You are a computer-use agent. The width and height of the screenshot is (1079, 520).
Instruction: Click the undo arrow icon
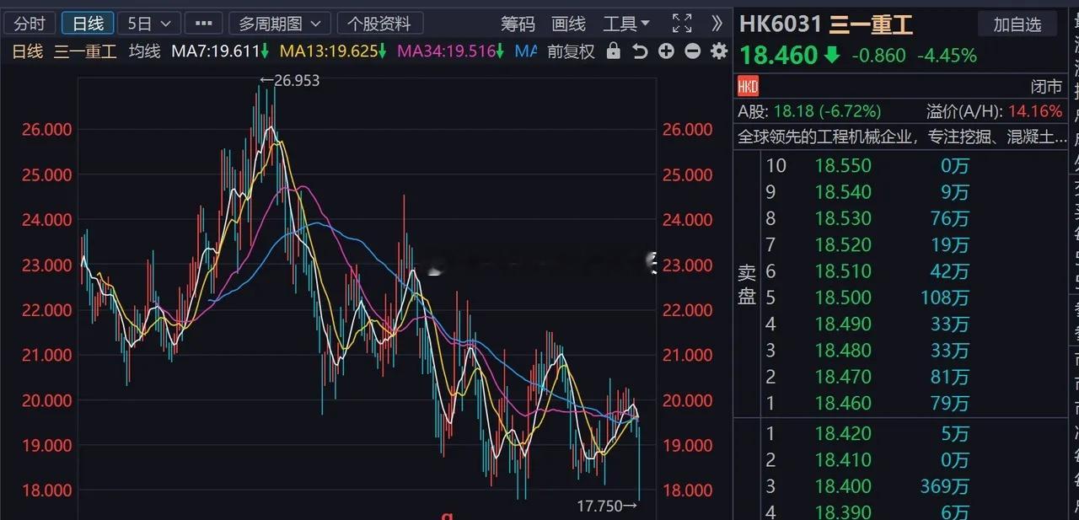640,51
